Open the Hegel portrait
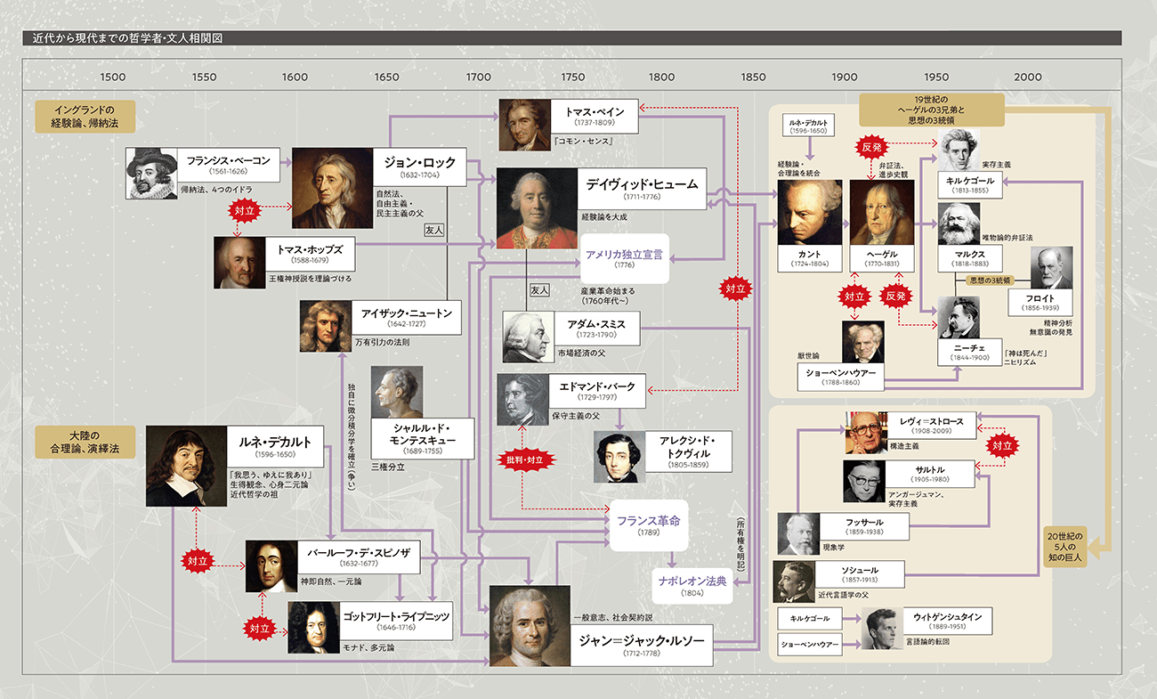The width and height of the screenshot is (1157, 699). (x=882, y=213)
